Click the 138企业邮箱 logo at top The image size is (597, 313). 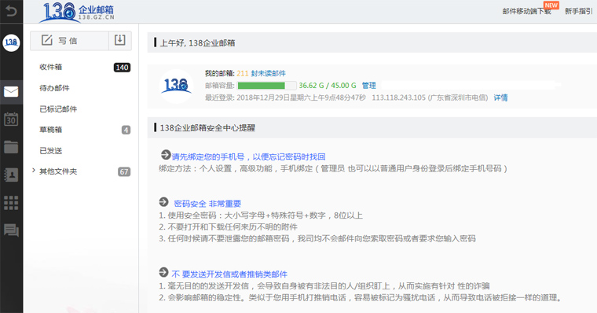tap(77, 12)
